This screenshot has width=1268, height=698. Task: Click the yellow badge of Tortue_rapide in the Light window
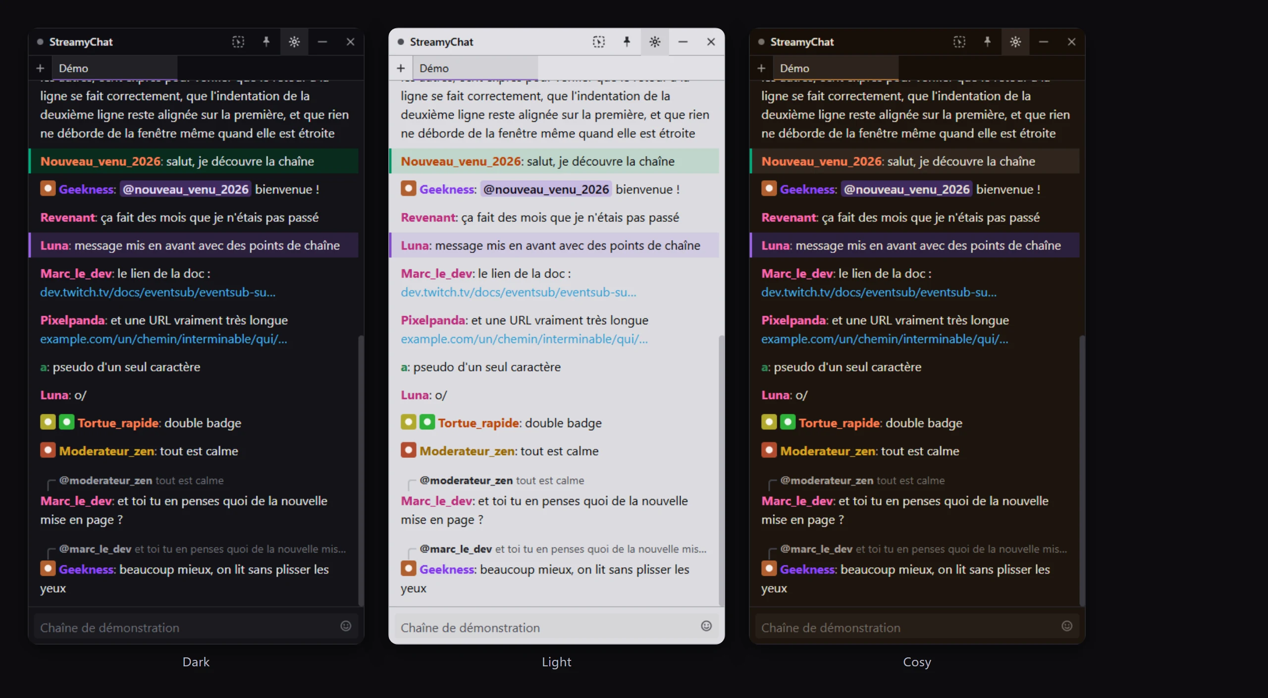(408, 422)
